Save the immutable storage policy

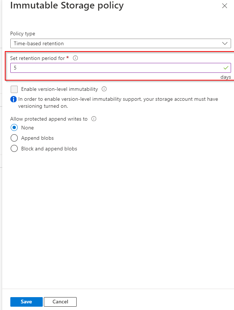coord(26,302)
